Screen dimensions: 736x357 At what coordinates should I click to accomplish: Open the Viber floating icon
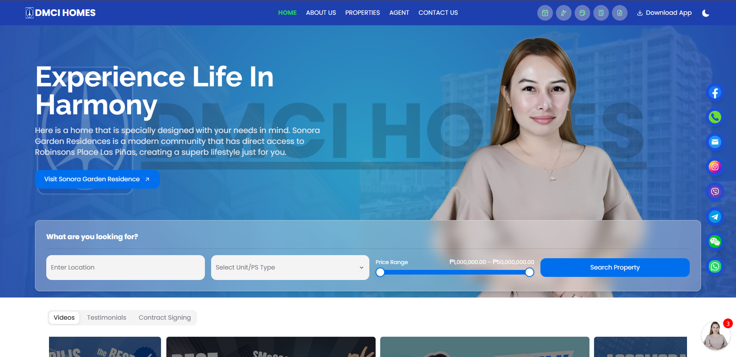tap(715, 192)
